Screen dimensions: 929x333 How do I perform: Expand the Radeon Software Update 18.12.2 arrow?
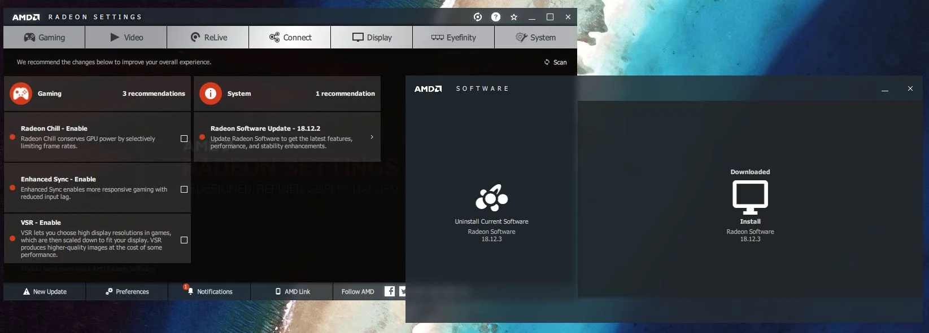pos(372,137)
